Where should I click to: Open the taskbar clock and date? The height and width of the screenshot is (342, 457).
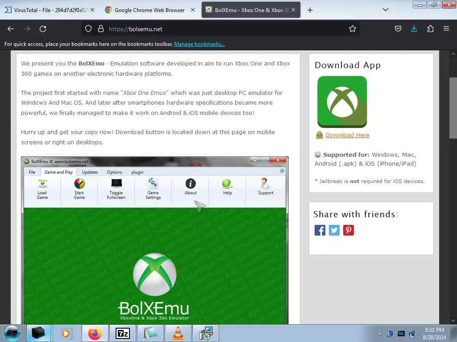coord(434,334)
